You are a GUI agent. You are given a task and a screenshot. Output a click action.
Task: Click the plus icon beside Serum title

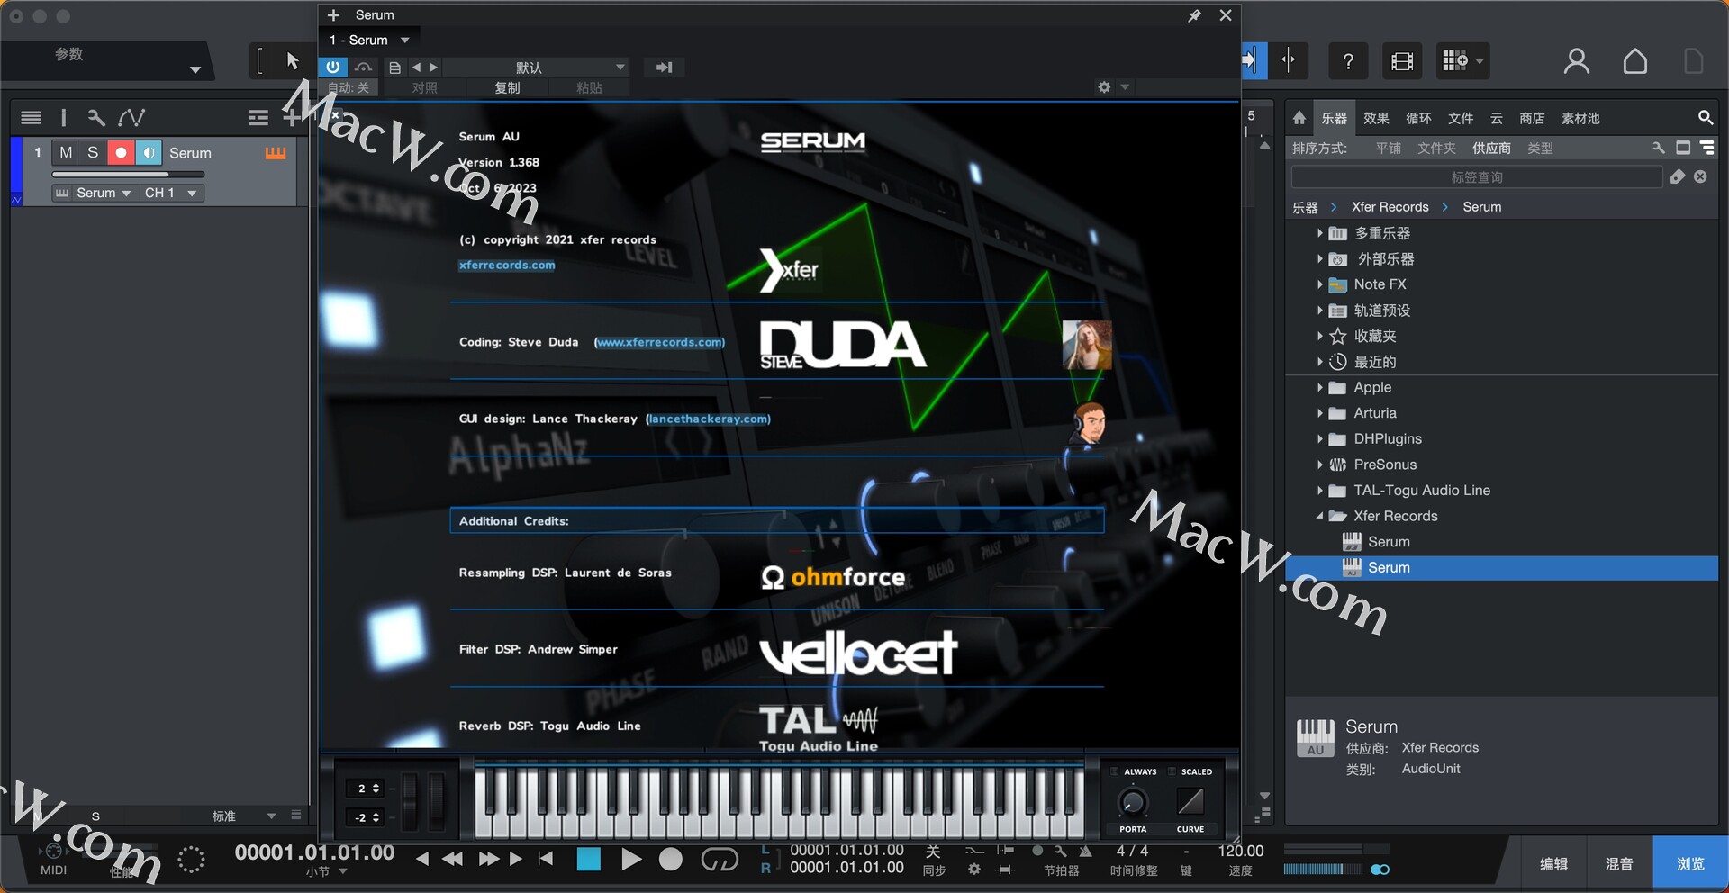point(333,15)
